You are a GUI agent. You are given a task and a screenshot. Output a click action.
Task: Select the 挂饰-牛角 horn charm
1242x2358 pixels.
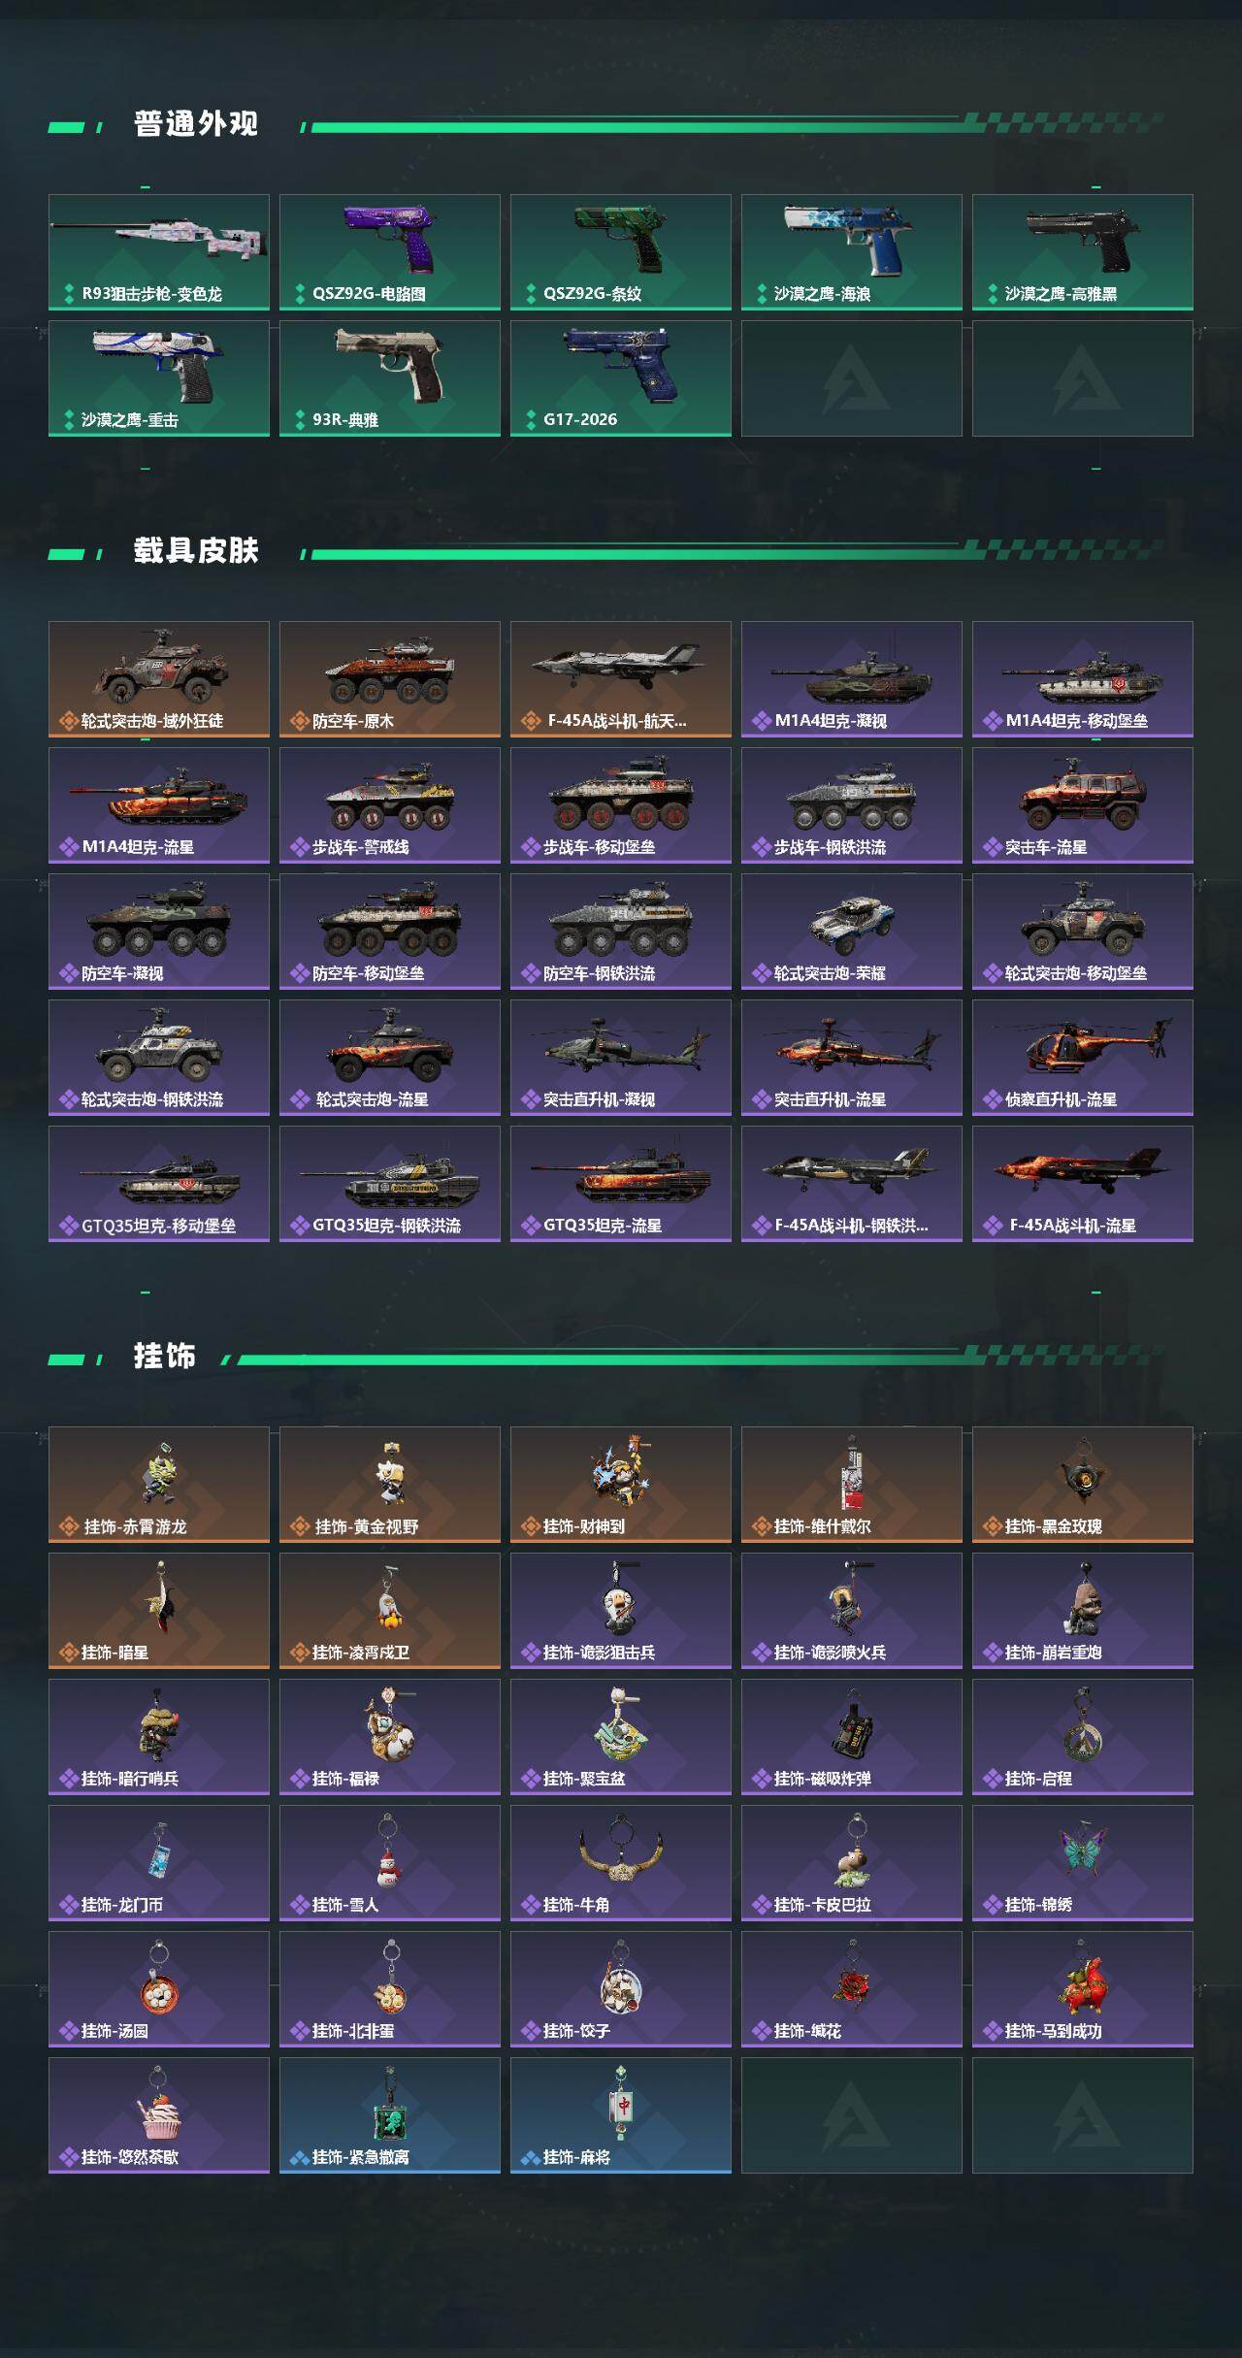coord(621,1863)
